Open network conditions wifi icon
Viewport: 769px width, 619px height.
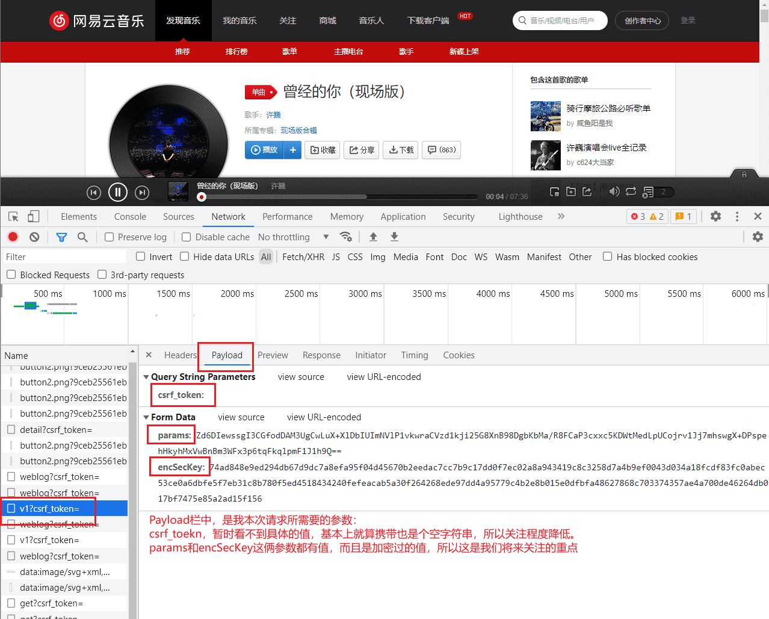point(345,237)
